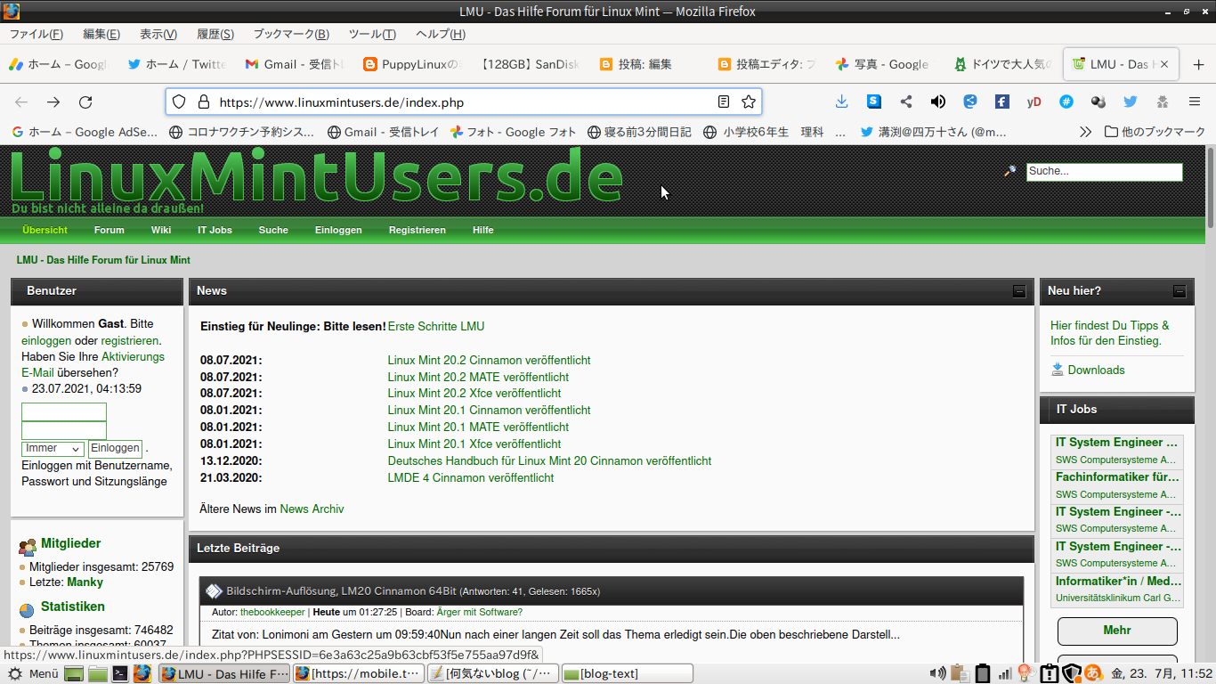This screenshot has height=684, width=1216.
Task: Open the Menü start menu in taskbar
Action: [33, 673]
